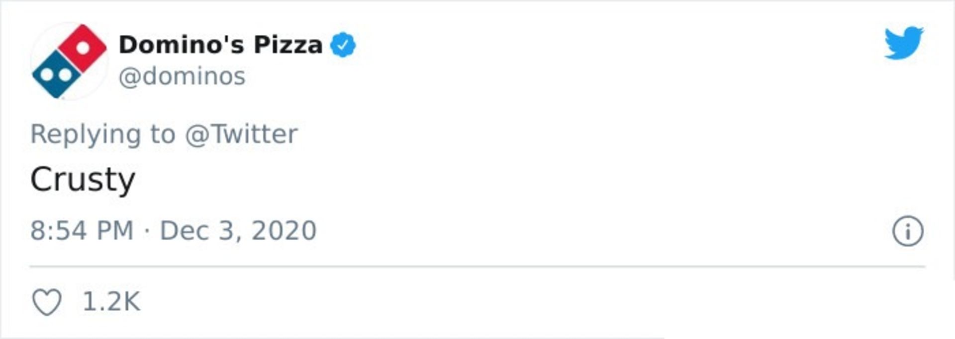Viewport: 955px width, 339px height.
Task: Open the Dec 3, 2020 date link
Action: (238, 231)
